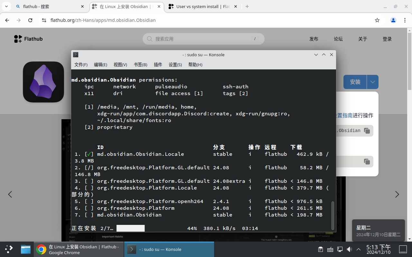The height and width of the screenshot is (257, 412).
Task: Expand hidden system tray icons arrow
Action: 358,249
